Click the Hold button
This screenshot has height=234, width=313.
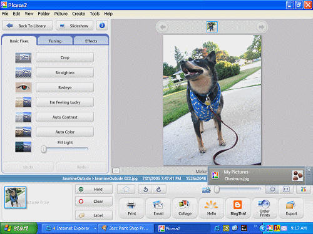(94, 189)
